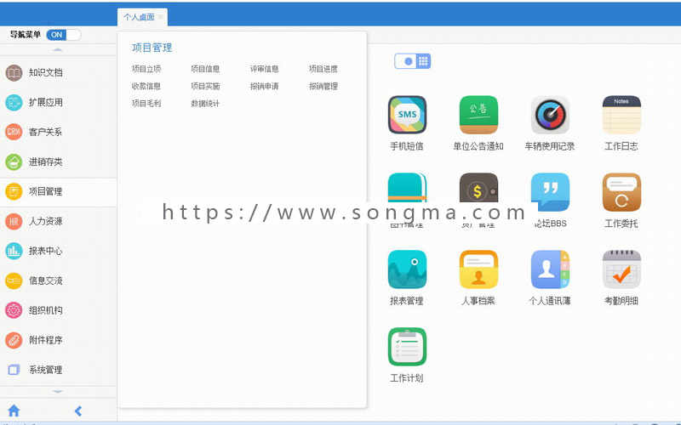Select the 进销存类 sidebar module

click(x=58, y=161)
